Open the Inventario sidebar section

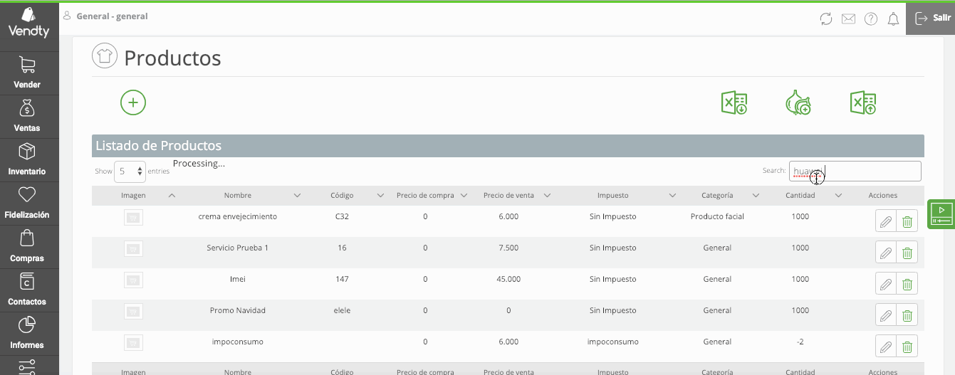coord(27,159)
